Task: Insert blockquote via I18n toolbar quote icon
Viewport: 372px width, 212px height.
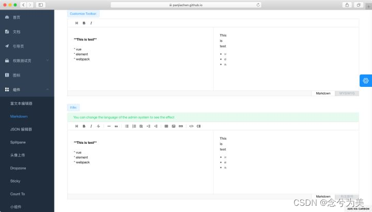Action: click(116, 126)
